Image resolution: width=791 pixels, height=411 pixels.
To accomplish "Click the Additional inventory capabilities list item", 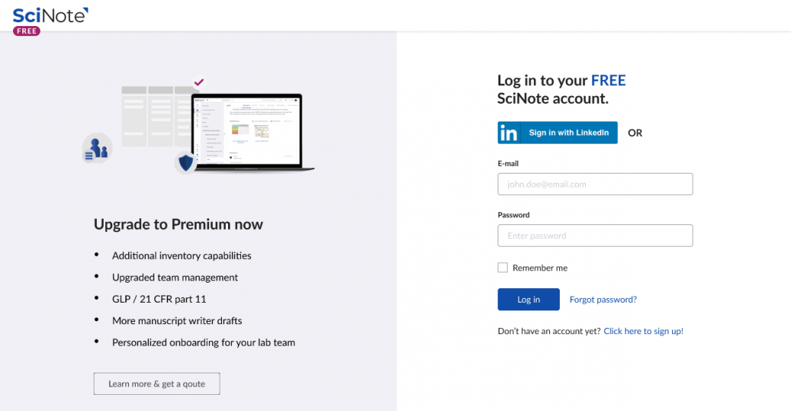I will (x=181, y=256).
